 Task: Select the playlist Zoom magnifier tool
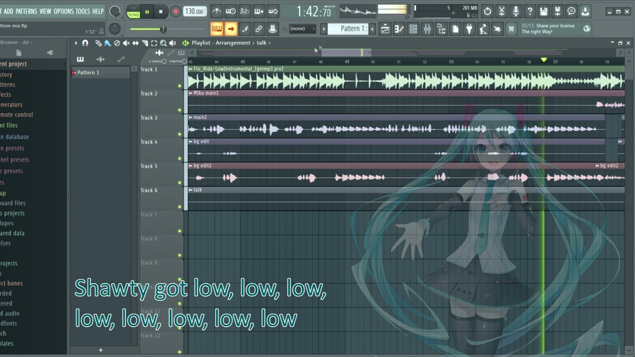[x=163, y=43]
